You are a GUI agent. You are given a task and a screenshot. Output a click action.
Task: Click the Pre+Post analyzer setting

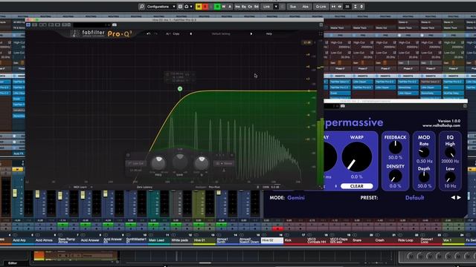214,187
